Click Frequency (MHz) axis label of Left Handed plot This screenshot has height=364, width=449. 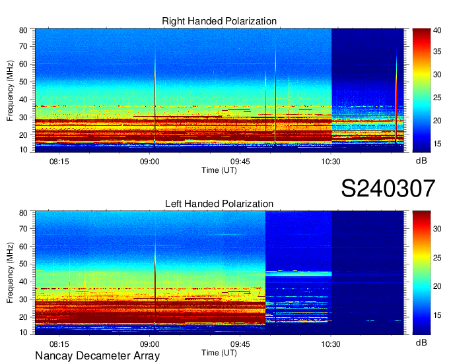click(x=10, y=273)
